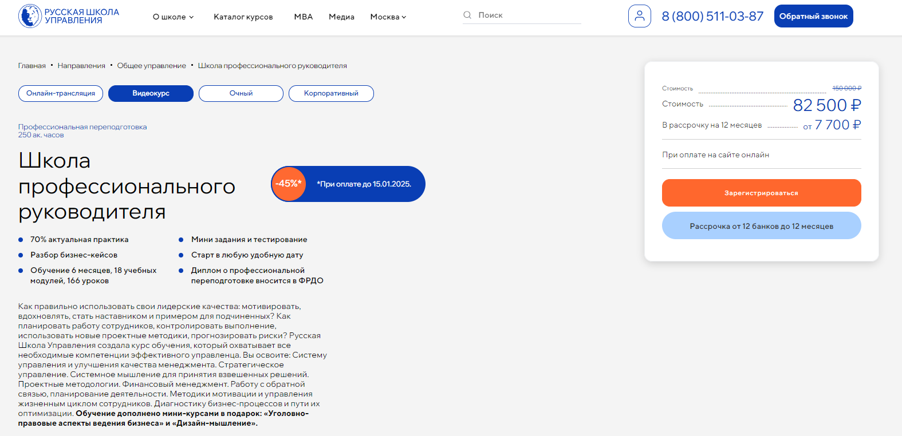Select the Очный format tab
This screenshot has height=436, width=902.
click(x=241, y=93)
